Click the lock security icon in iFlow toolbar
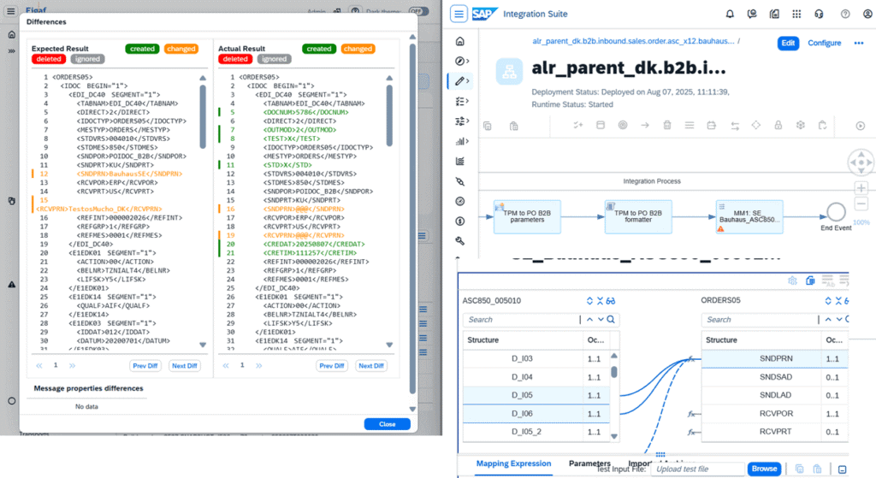Viewport: 876px width, 478px height. 778,126
